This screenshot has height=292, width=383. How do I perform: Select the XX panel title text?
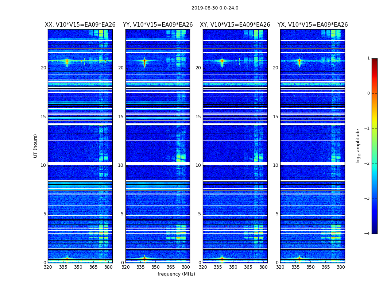[80, 25]
